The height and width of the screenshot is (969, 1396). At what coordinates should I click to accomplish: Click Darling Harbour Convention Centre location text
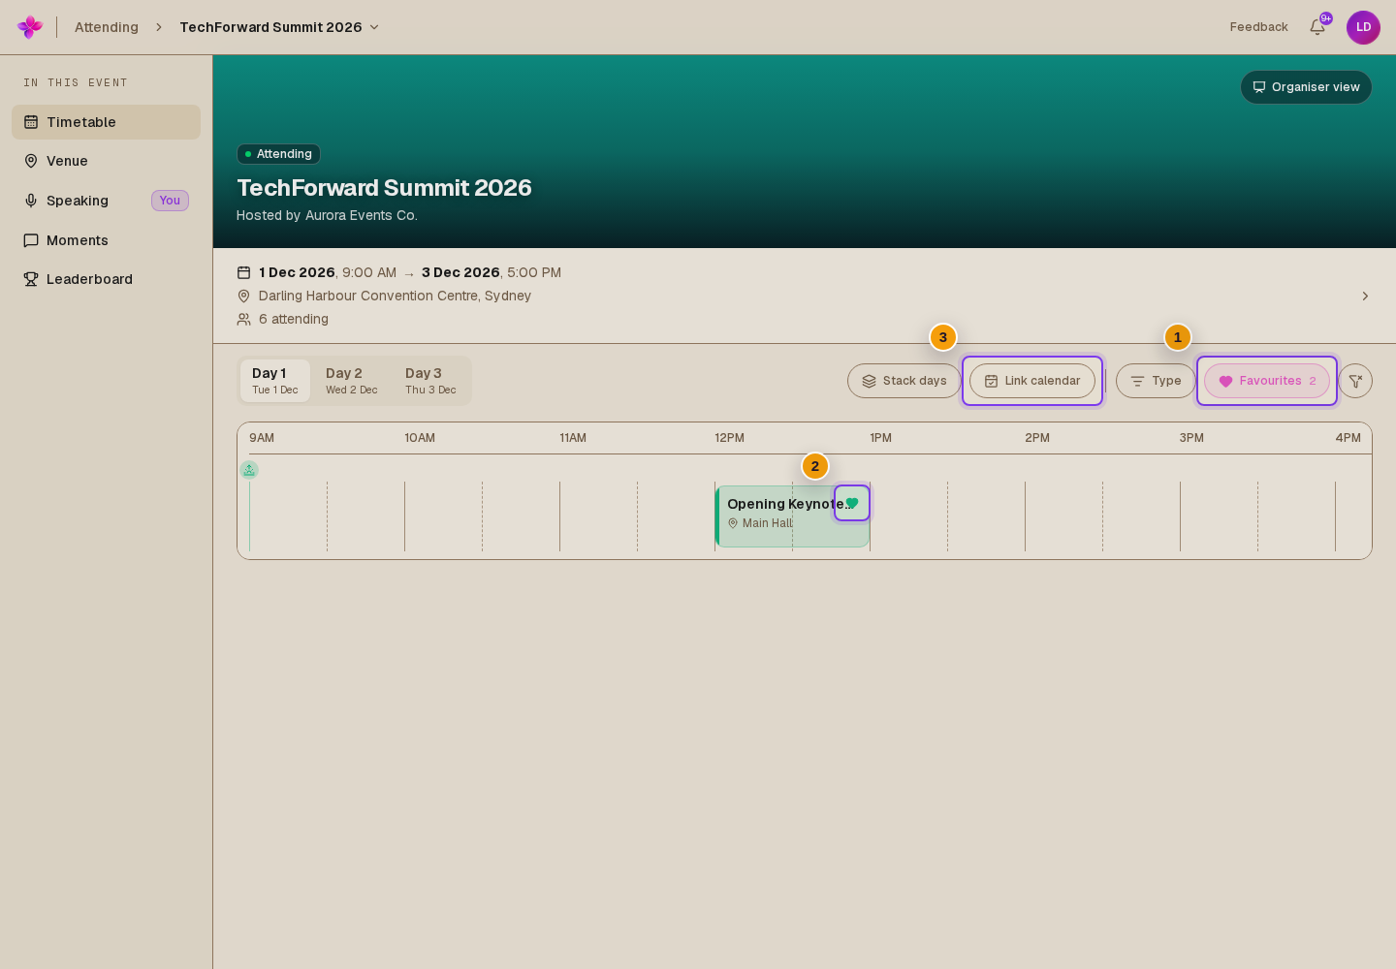pyautogui.click(x=395, y=296)
